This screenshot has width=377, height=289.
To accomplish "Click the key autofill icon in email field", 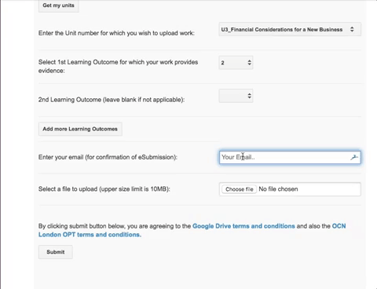I will [x=354, y=157].
